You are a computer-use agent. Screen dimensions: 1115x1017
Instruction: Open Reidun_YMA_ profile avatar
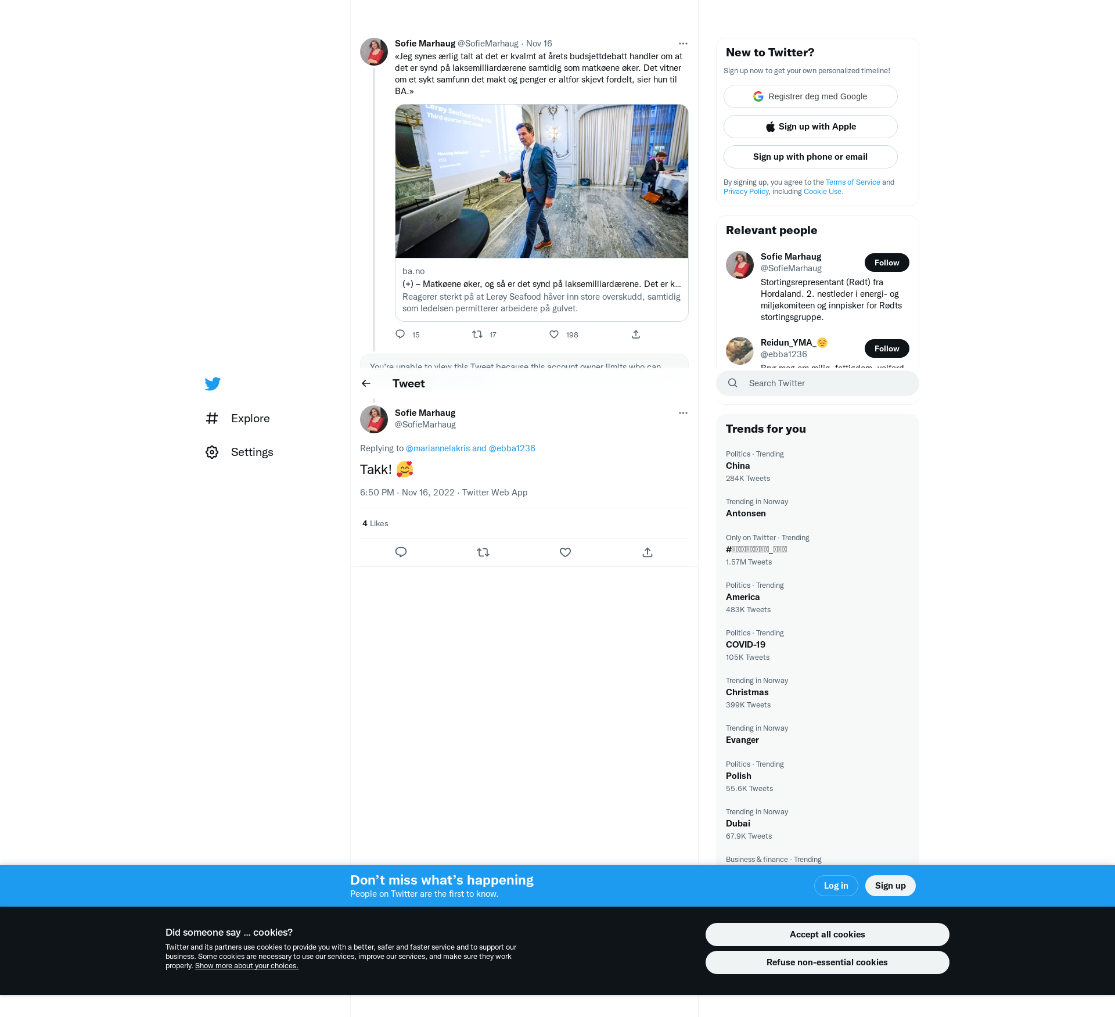click(740, 351)
